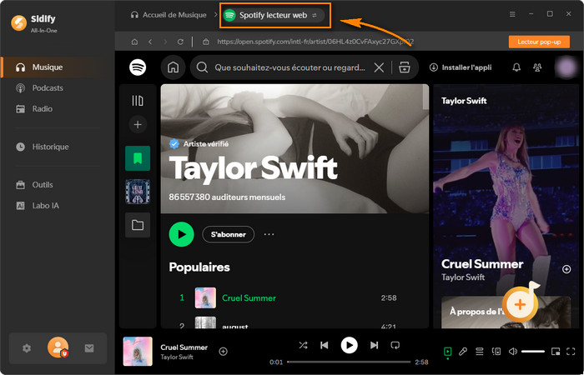Mute the volume speaker icon
This screenshot has height=375, width=584.
(512, 352)
